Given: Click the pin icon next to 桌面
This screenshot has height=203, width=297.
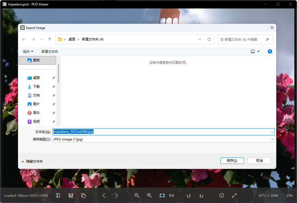Looking at the screenshot, I should tap(54, 78).
